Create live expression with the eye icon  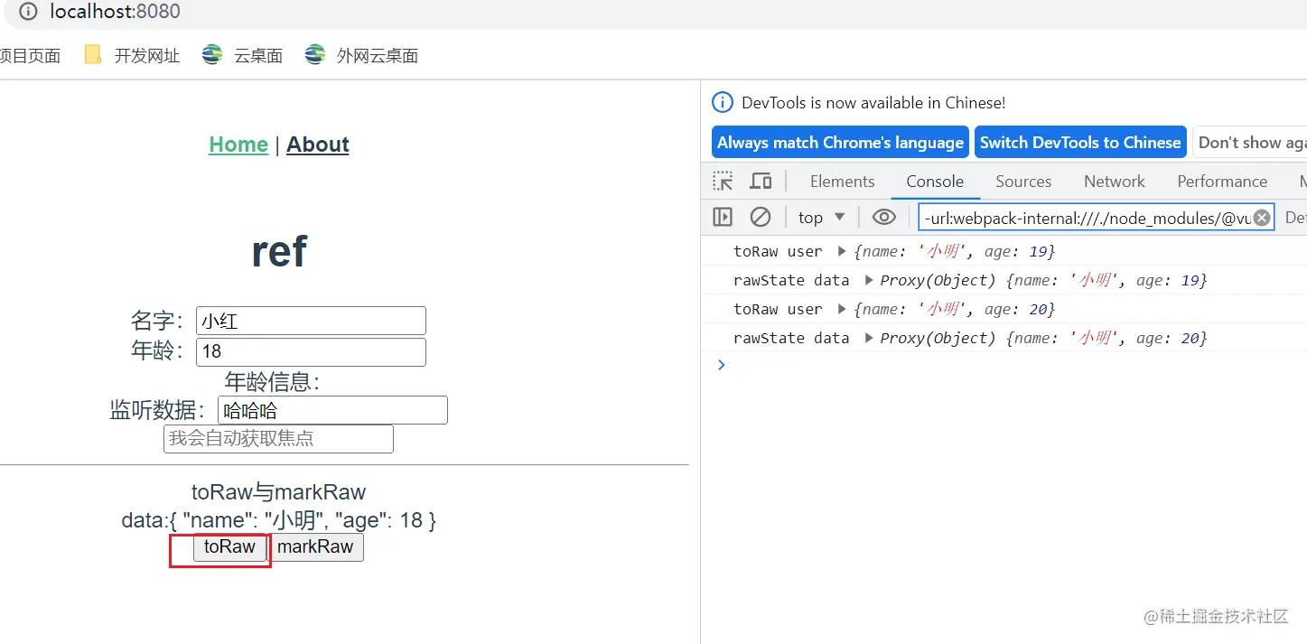coord(883,217)
